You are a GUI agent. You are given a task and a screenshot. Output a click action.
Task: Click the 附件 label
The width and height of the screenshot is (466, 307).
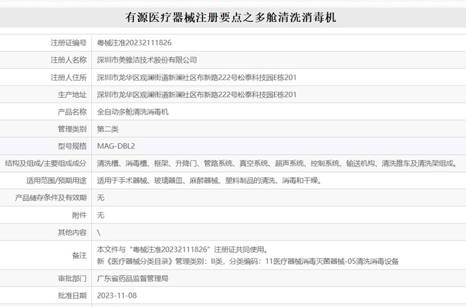point(79,215)
